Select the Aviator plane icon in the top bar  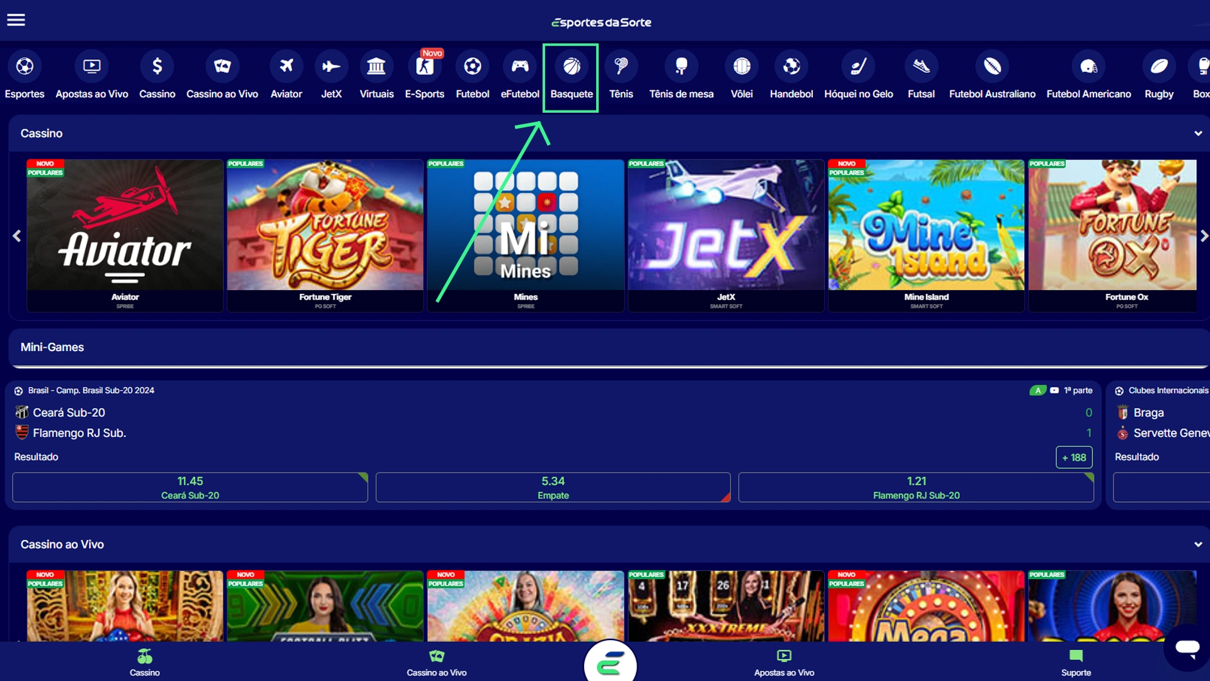(287, 66)
